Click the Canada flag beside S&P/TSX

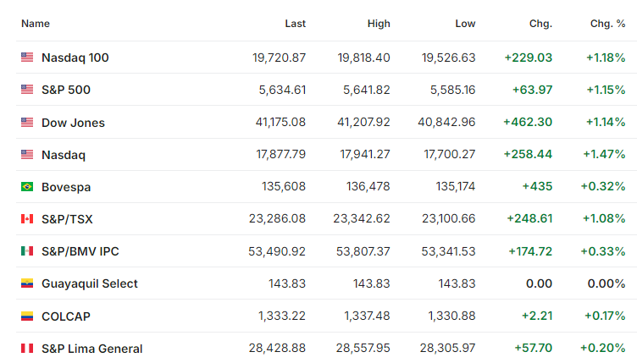pyautogui.click(x=27, y=219)
